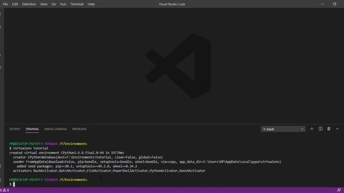Maximize panel with chevron up icon
Viewport: 344px width, 193px height.
337,129
